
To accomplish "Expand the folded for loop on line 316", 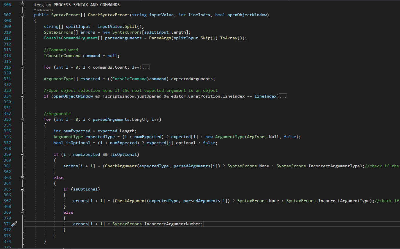I will pyautogui.click(x=22, y=67).
